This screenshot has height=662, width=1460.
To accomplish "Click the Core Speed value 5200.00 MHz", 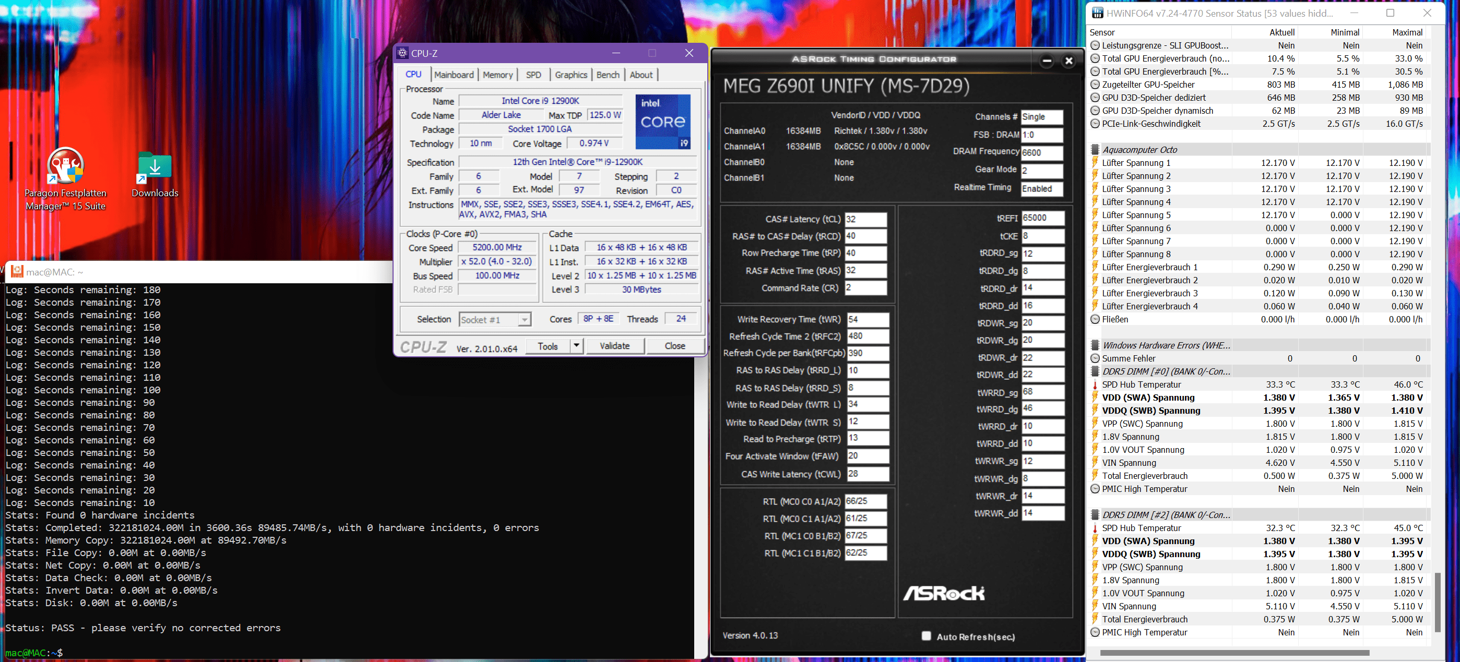I will point(497,247).
